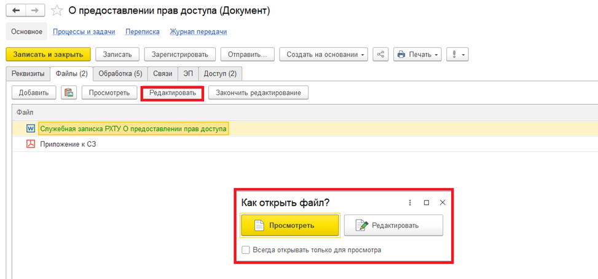Switch to the Обработка (5) tab
This screenshot has height=279, width=598.
[x=120, y=74]
